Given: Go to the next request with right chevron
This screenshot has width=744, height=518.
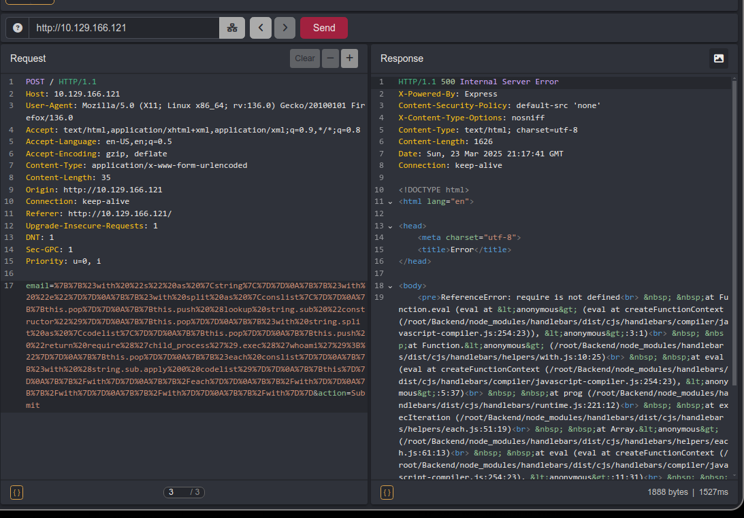Looking at the screenshot, I should 285,28.
